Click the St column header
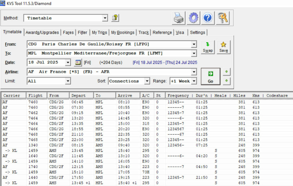 tap(160, 96)
